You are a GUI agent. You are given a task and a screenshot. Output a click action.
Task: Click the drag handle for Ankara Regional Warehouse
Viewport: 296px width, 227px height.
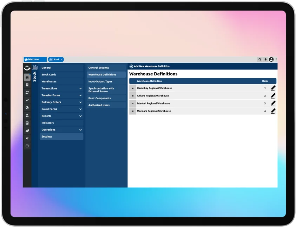point(133,96)
